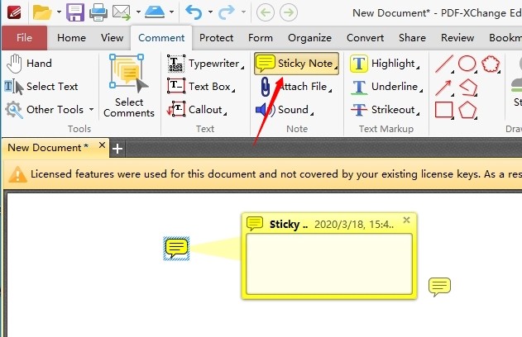This screenshot has height=337, width=522.
Task: Open the Undo history dropdown arrow
Action: tap(210, 12)
